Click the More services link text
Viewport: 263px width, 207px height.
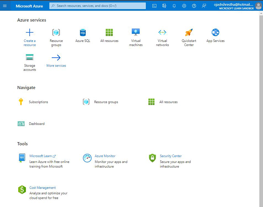point(56,66)
